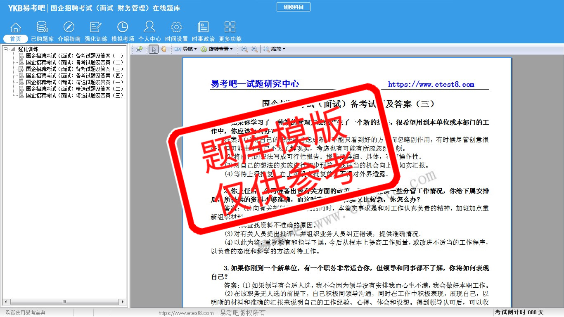Click tree scrollbar left arrow
The width and height of the screenshot is (564, 317).
[x=5, y=302]
